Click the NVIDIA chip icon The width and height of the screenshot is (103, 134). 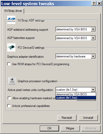[12, 81]
